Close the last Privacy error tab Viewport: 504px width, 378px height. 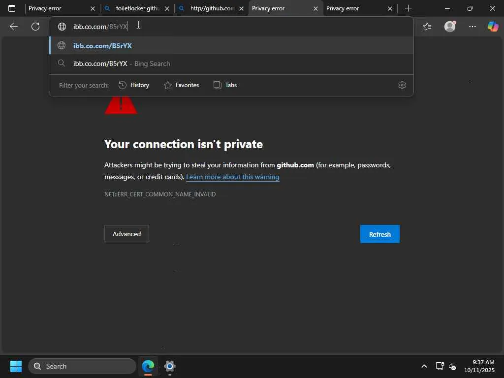tap(390, 9)
